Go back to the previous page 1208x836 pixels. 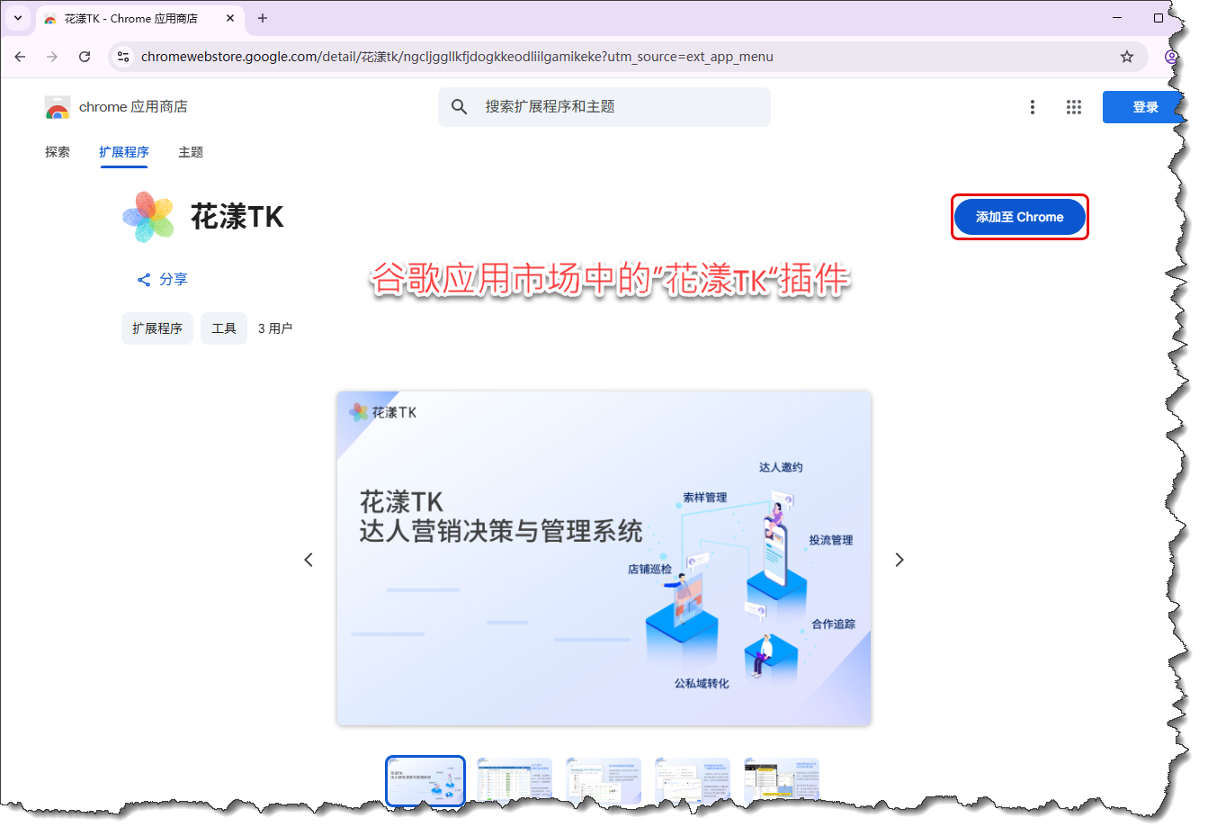pos(20,57)
